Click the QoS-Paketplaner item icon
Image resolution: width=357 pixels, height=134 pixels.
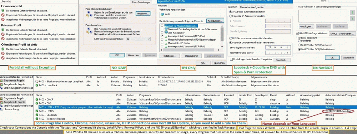tap(166, 33)
